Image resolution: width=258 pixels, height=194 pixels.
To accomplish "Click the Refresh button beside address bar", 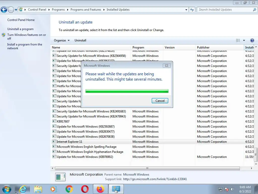I will click(192, 10).
